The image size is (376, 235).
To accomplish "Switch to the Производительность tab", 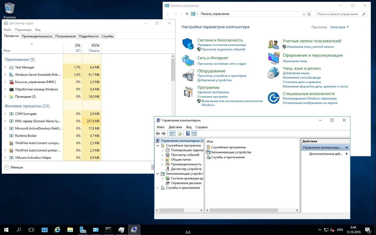I will [x=37, y=36].
